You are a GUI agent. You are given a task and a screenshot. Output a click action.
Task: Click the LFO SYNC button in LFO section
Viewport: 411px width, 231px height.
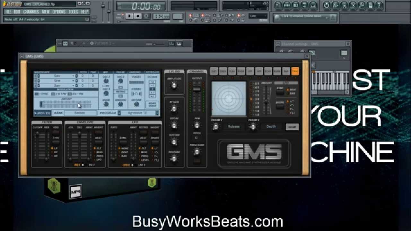(123, 142)
